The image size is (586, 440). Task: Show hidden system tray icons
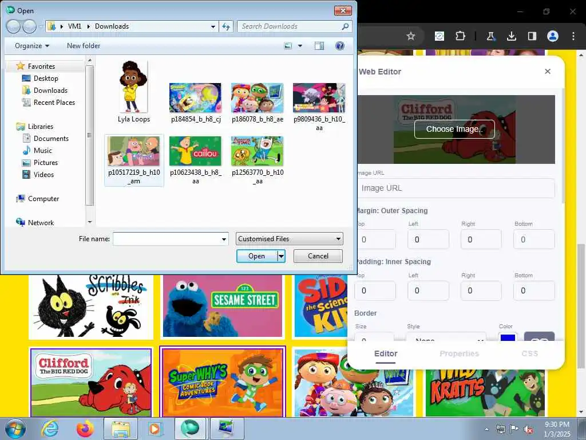click(x=486, y=430)
